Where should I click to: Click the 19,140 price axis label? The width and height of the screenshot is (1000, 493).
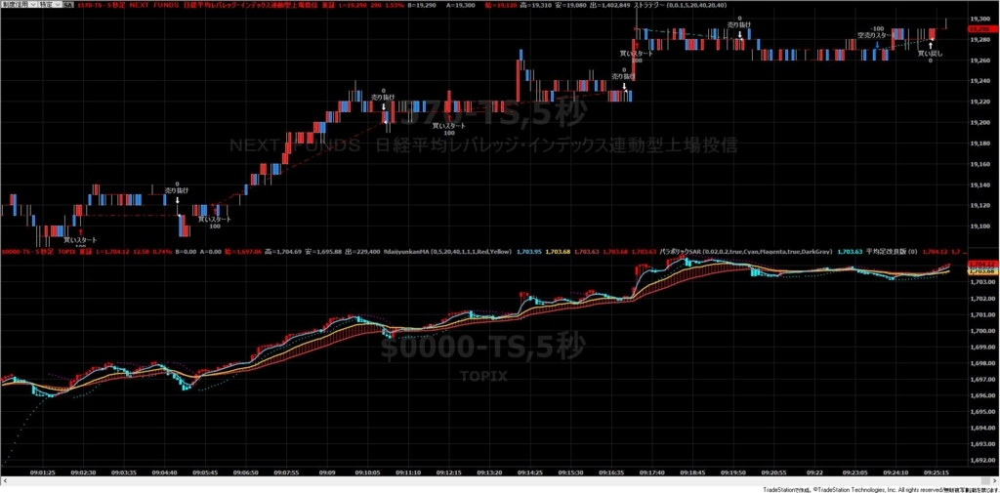979,185
